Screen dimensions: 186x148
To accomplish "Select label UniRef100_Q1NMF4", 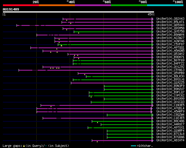I will pyautogui.click(x=170, y=131).
